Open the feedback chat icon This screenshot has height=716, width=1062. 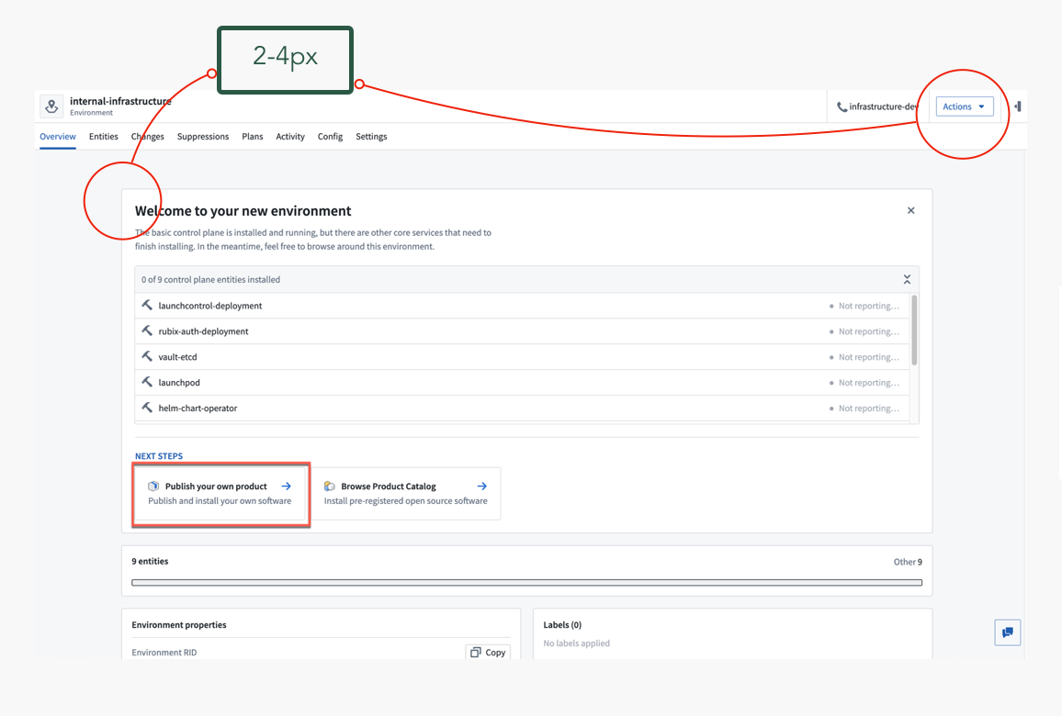click(x=1008, y=632)
